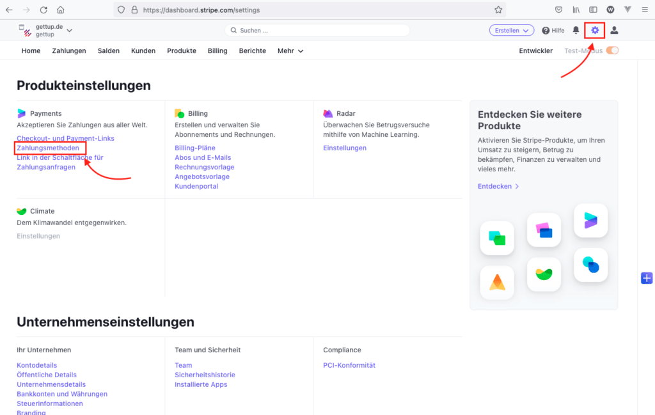This screenshot has width=655, height=415.
Task: Open the Team link
Action: point(184,365)
